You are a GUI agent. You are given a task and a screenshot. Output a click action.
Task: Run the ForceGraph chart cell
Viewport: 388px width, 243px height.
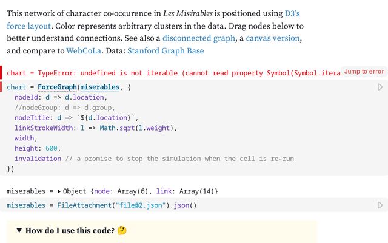click(380, 87)
